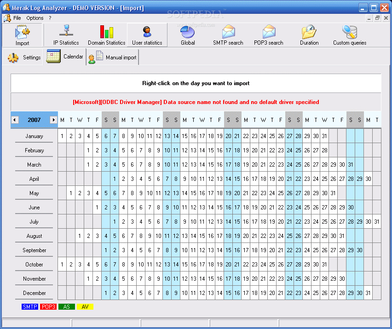Select May 15 in the calendar
The image size is (392, 329).
194,193
